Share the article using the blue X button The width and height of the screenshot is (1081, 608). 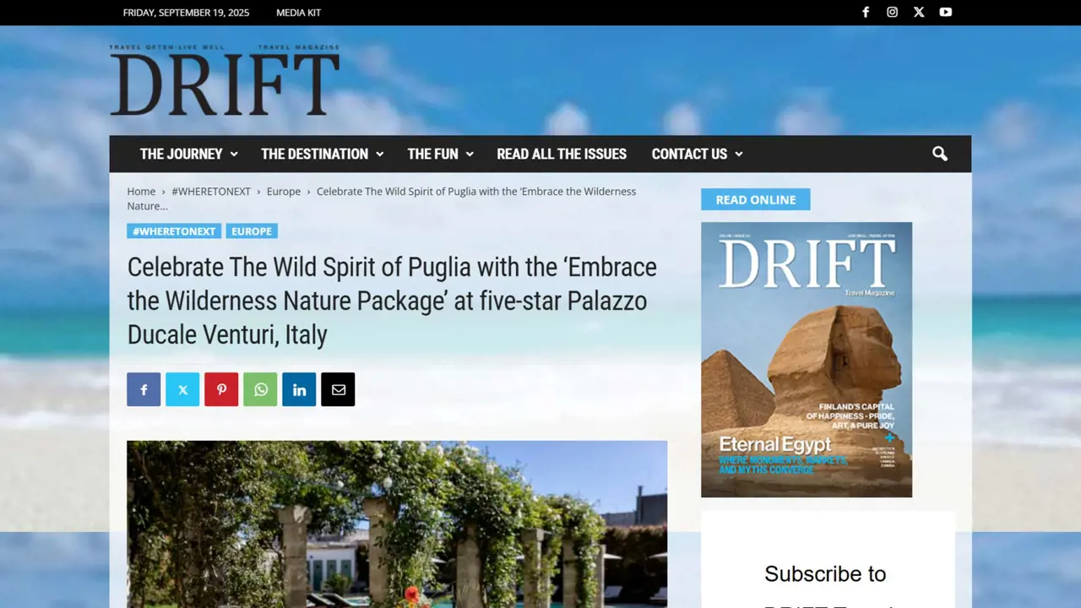click(x=182, y=389)
